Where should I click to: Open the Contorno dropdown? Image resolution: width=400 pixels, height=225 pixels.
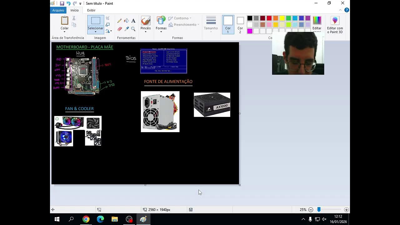180,18
